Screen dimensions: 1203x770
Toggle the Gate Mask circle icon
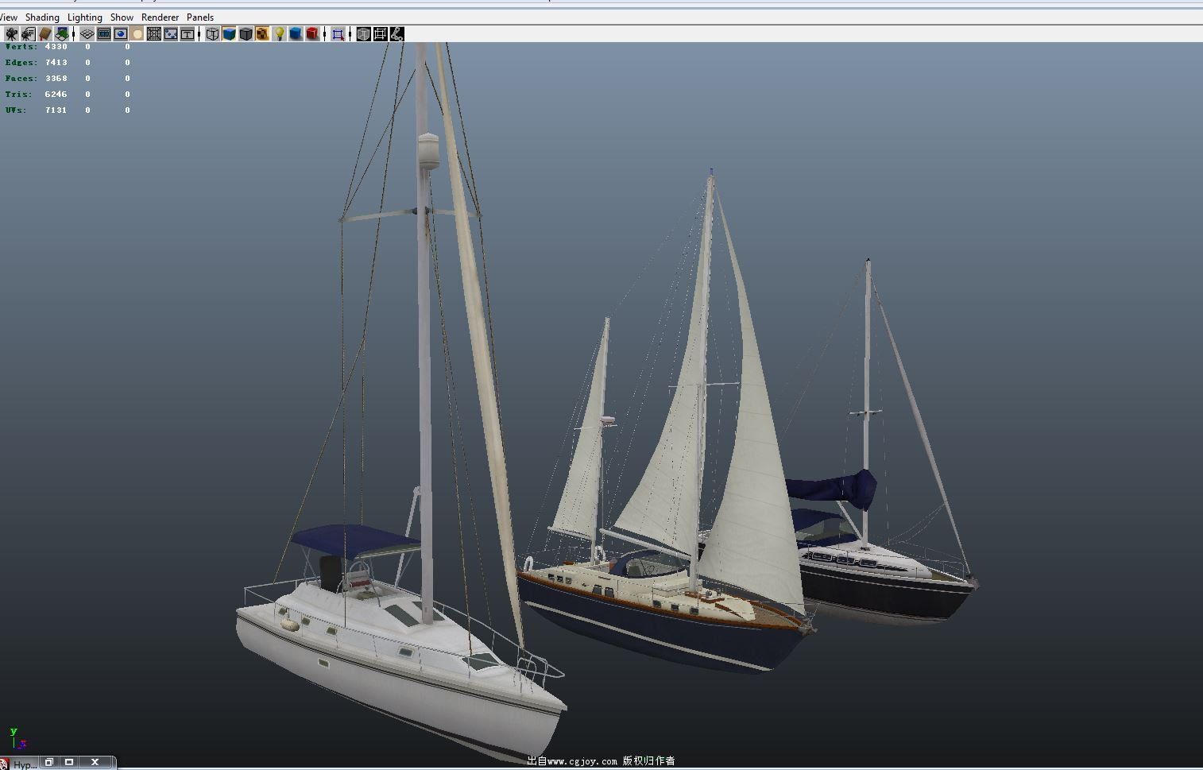click(x=137, y=34)
